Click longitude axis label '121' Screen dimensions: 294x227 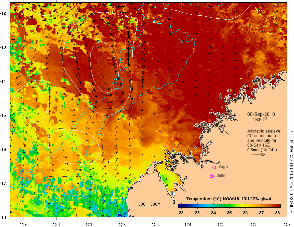[89, 224]
